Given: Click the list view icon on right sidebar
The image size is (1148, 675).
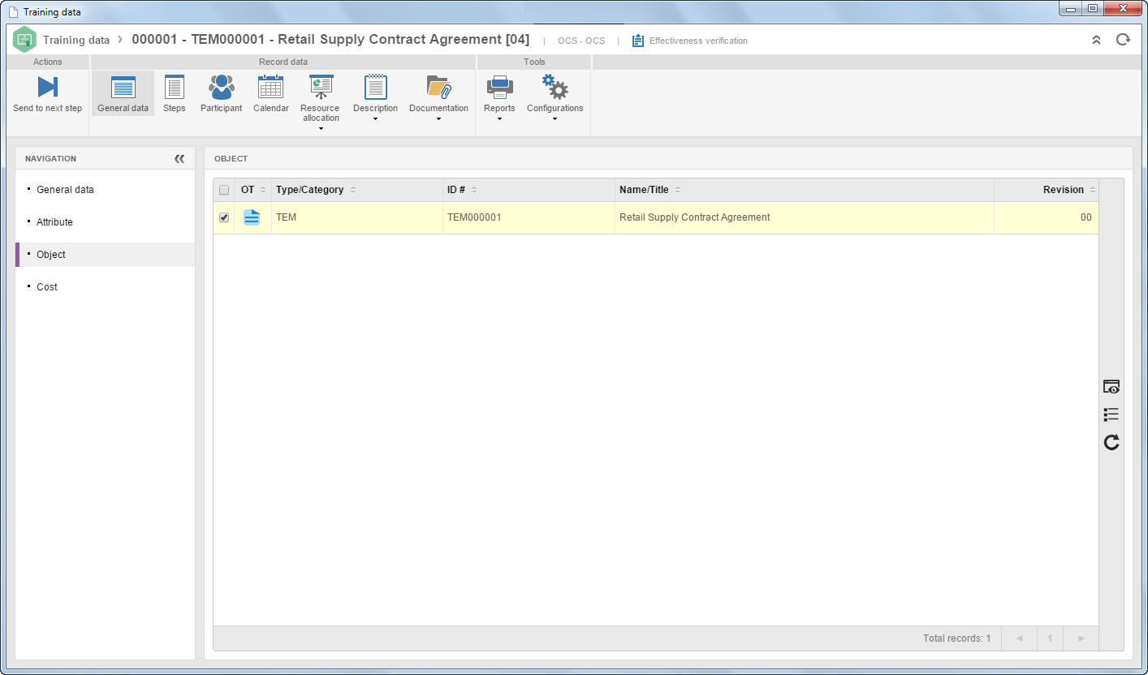Looking at the screenshot, I should coord(1111,415).
